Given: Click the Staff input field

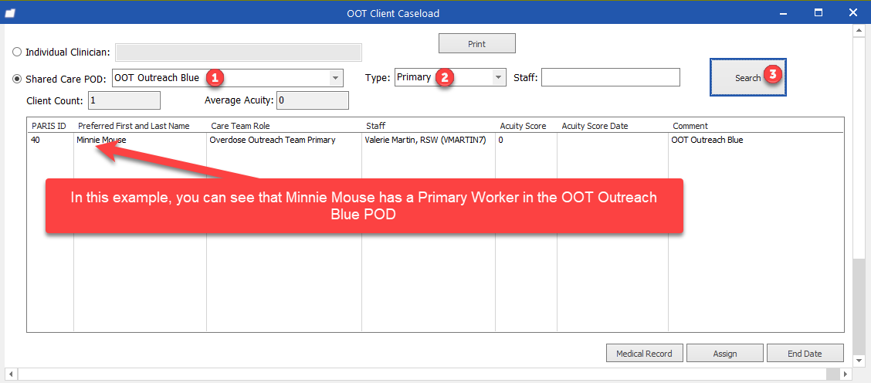Looking at the screenshot, I should [610, 77].
